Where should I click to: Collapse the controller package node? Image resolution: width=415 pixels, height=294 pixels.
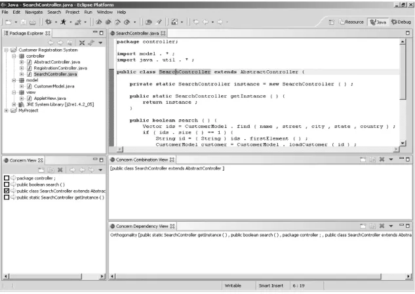[x=14, y=56]
